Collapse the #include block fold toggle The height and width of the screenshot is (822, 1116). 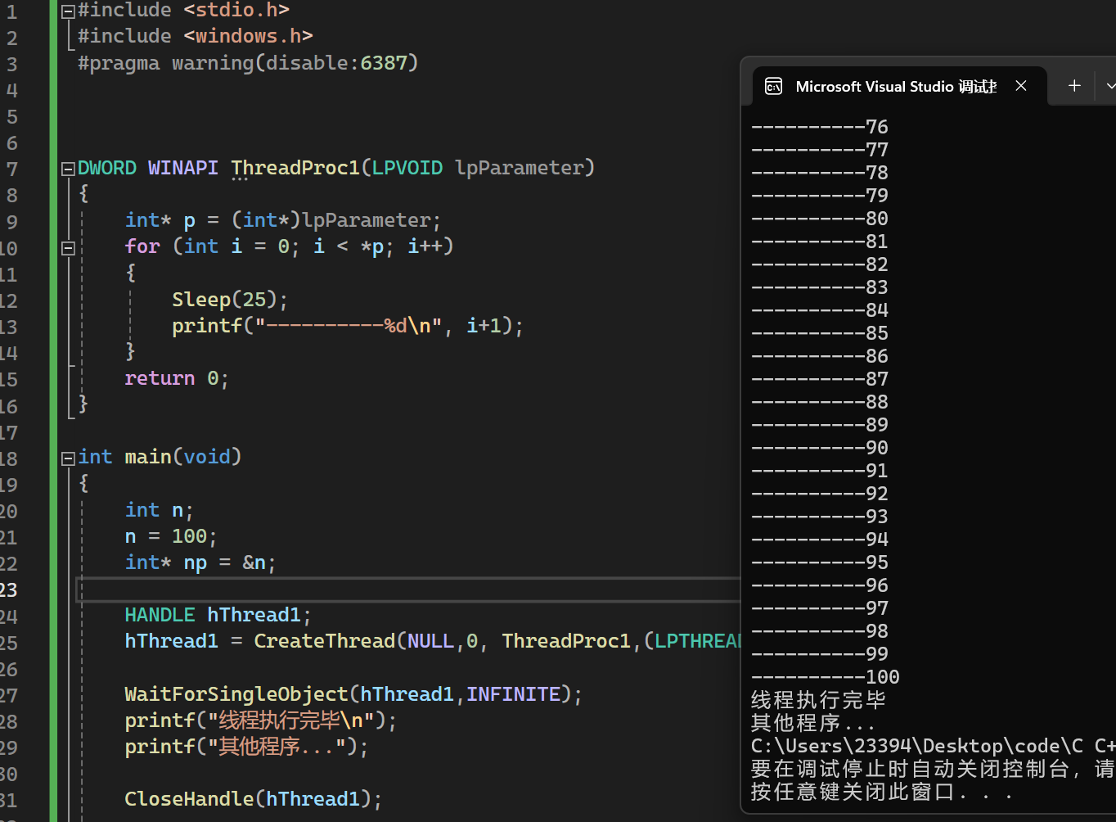coord(69,11)
